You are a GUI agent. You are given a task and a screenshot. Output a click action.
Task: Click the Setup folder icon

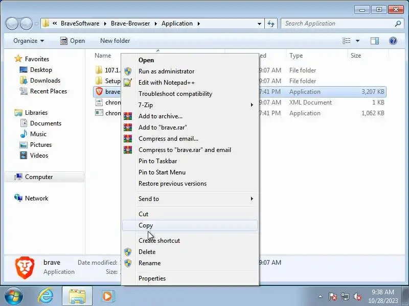click(x=99, y=81)
